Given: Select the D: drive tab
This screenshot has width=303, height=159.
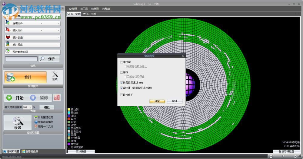Looking at the screenshot, I should 89,14.
